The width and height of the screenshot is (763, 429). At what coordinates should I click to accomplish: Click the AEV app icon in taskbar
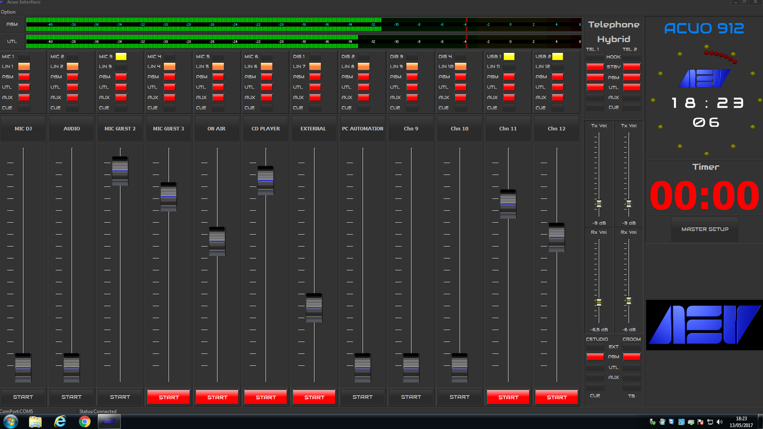[109, 421]
